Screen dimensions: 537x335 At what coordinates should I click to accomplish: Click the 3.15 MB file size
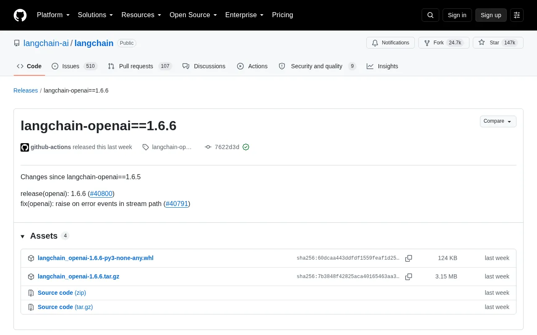point(446,276)
